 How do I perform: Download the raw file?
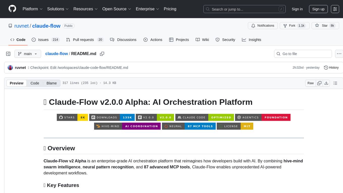(326, 83)
